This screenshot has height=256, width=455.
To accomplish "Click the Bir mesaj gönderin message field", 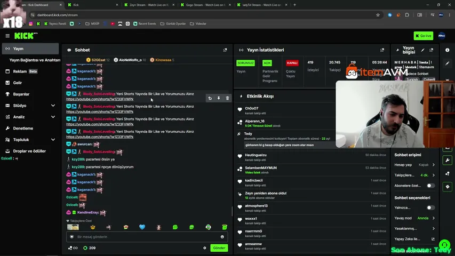I will pos(147,237).
